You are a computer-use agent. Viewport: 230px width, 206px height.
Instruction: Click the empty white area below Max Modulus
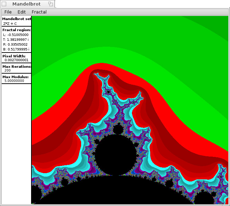16,138
